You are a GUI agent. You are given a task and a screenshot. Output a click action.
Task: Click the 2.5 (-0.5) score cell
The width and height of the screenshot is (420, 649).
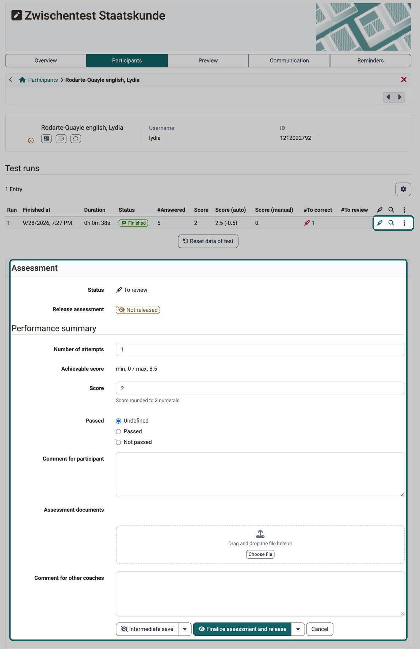[x=226, y=223]
